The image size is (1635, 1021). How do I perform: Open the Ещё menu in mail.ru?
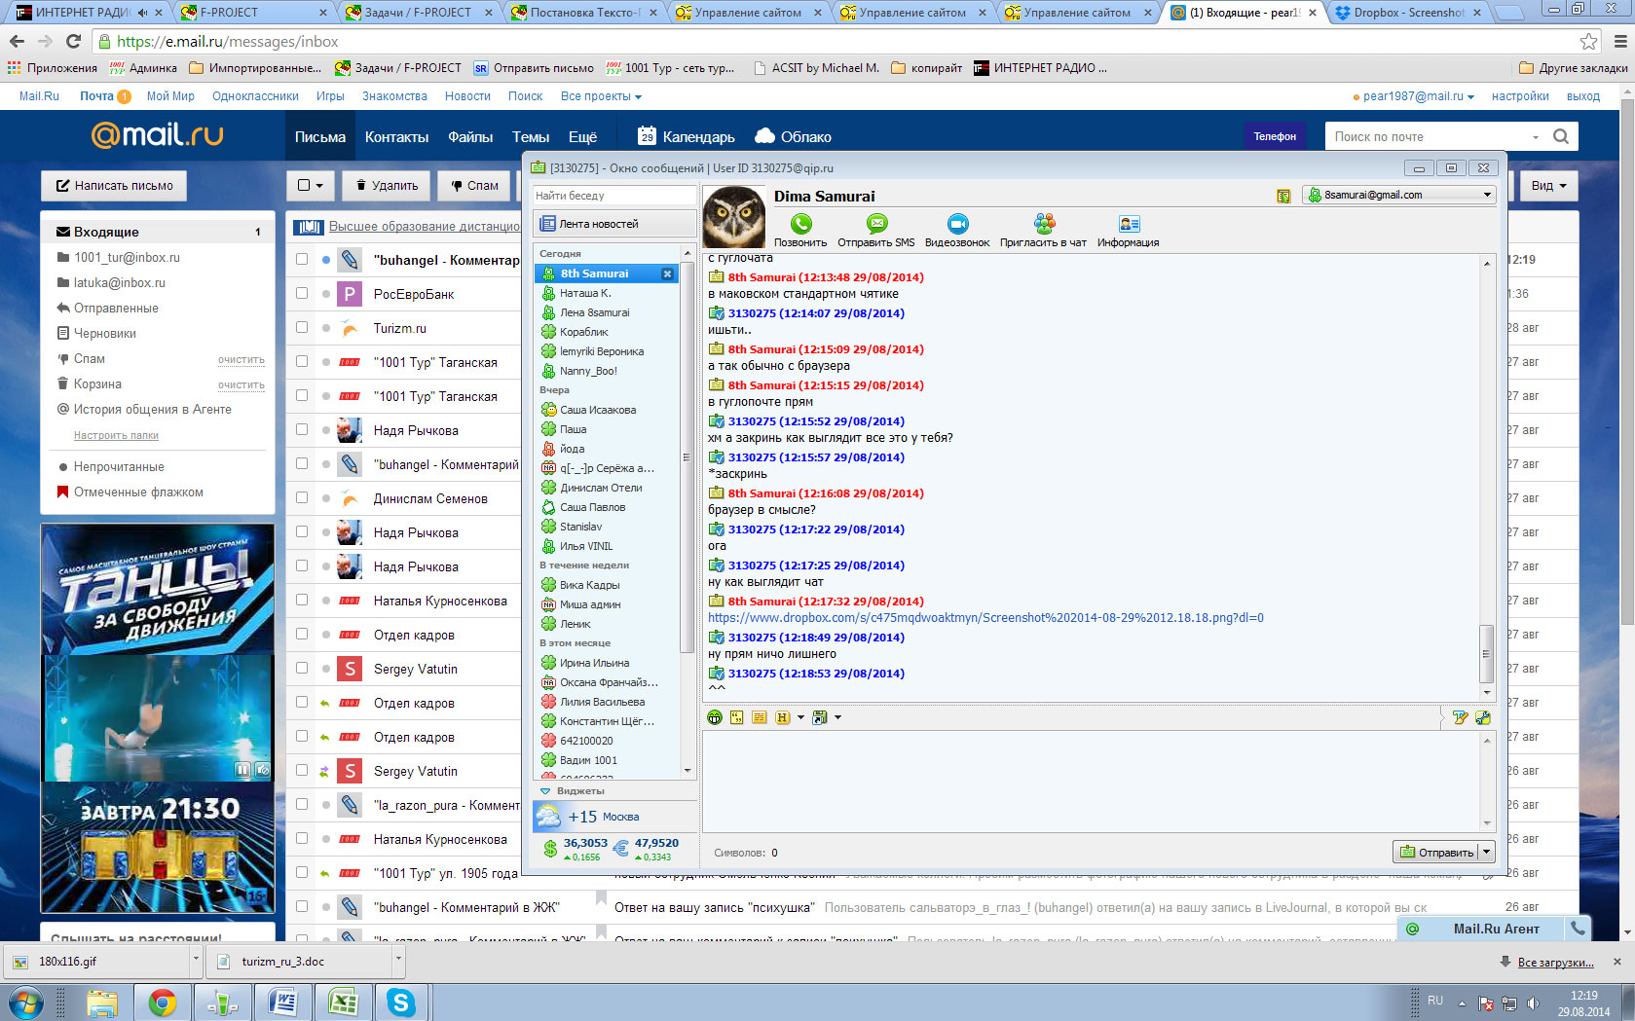pyautogui.click(x=582, y=137)
